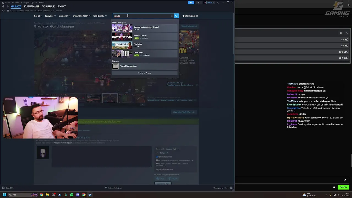Click the blue search magnifier button
This screenshot has height=198, width=352.
tap(177, 16)
